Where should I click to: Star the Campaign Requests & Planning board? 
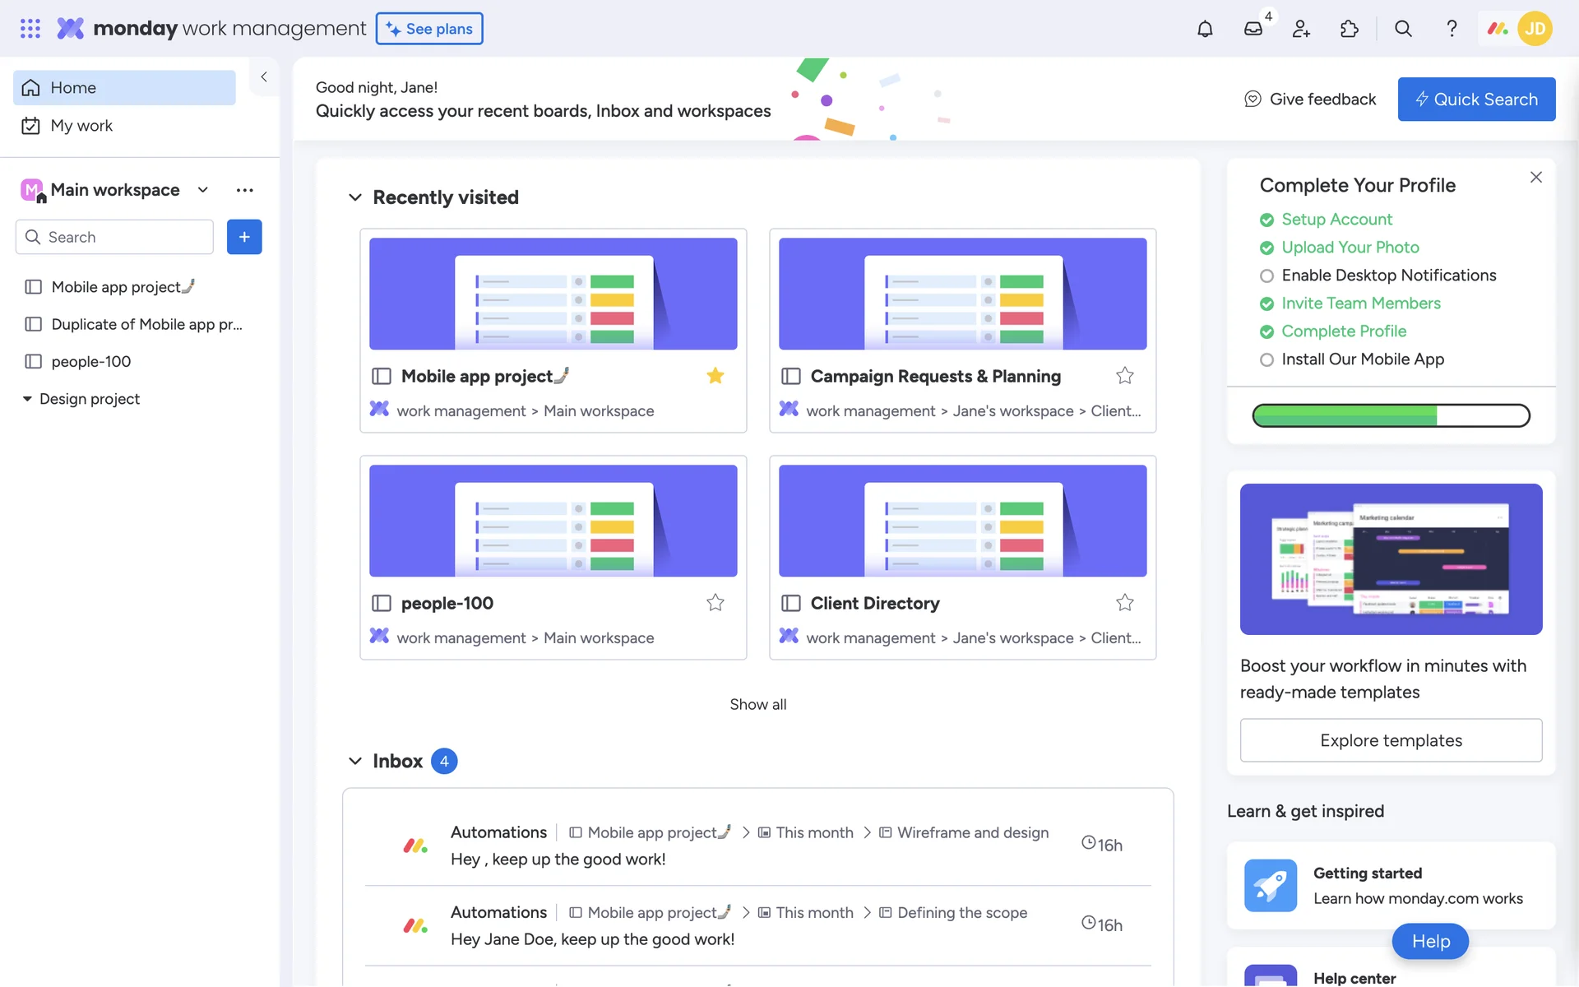[1124, 376]
